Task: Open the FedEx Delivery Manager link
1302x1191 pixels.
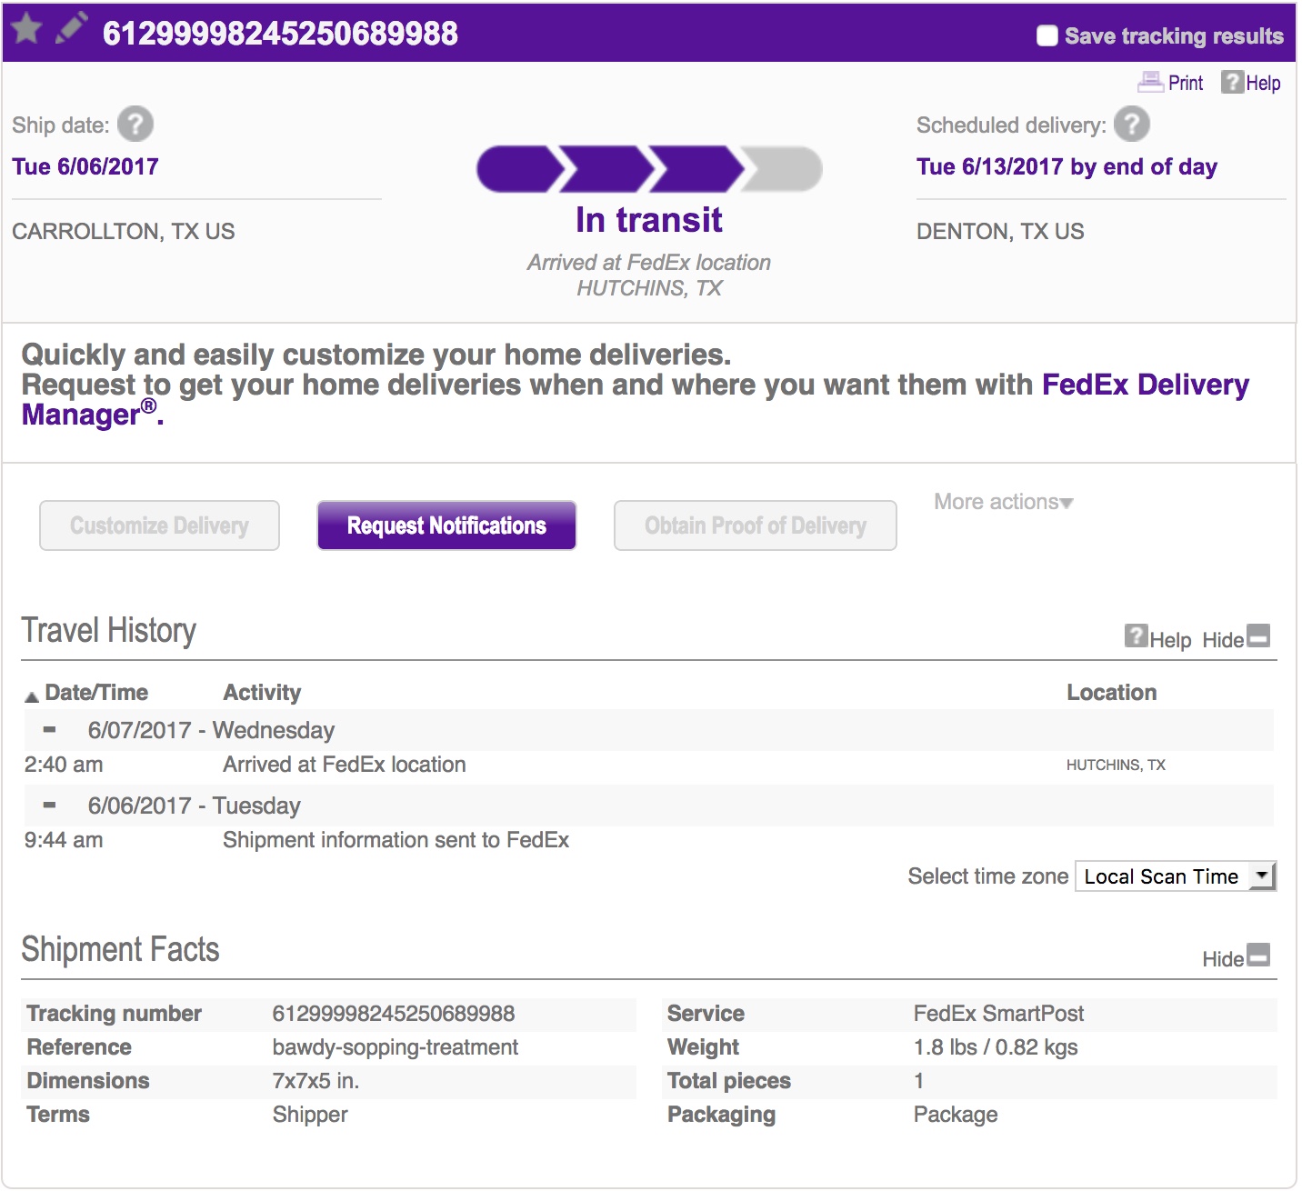Action: tap(1145, 385)
